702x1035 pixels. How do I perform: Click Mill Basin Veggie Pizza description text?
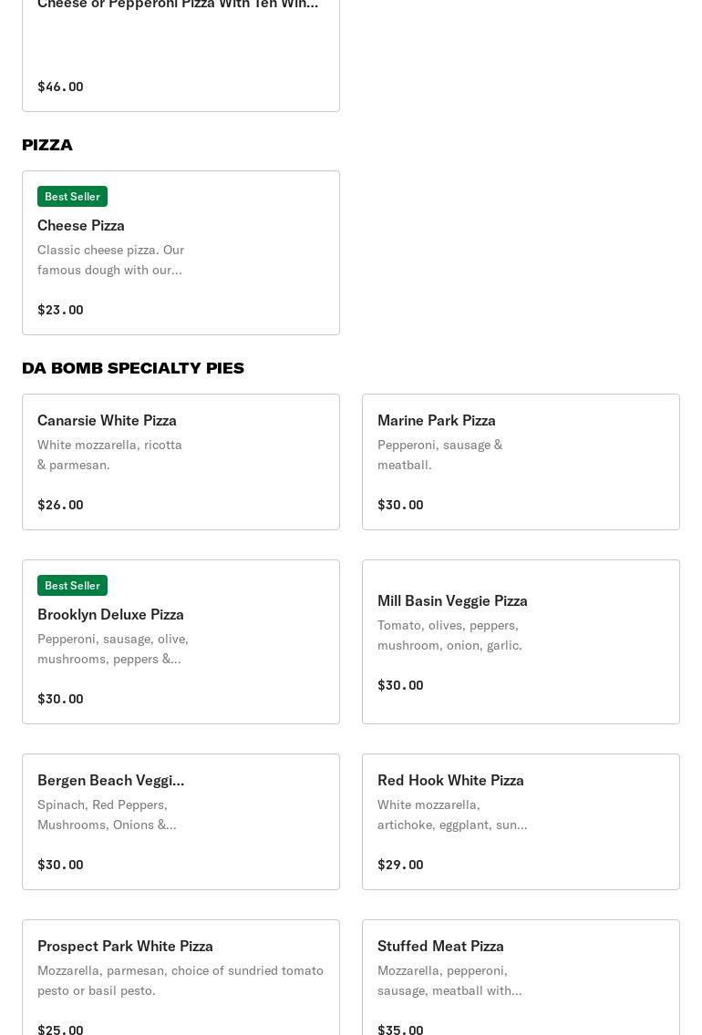tap(449, 635)
